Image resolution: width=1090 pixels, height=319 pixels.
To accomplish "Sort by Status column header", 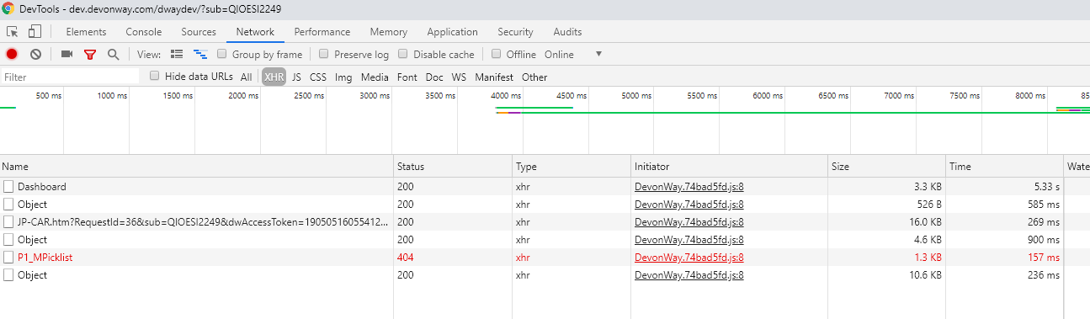I will (453, 167).
